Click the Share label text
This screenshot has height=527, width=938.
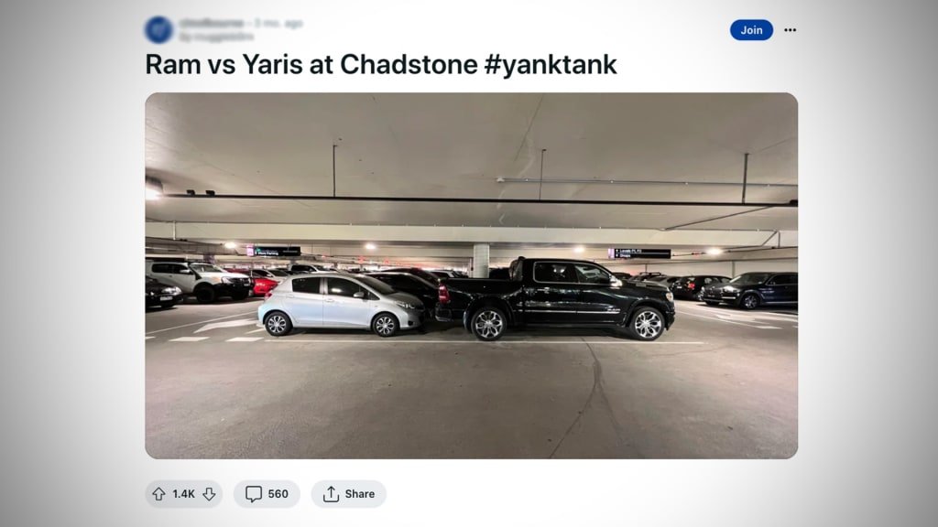pos(359,494)
